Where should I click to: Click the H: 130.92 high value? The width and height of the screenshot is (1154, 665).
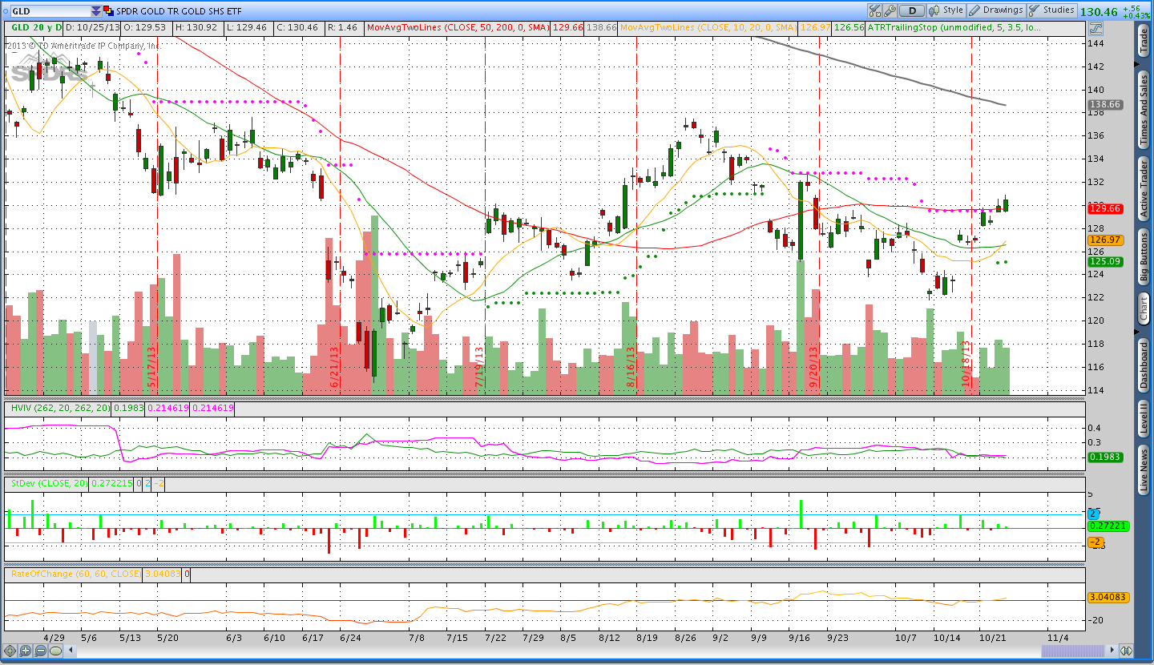[x=196, y=27]
